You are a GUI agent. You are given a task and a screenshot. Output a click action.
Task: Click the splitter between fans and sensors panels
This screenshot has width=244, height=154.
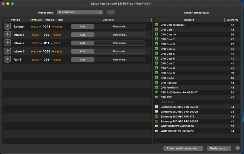pyautogui.click(x=152, y=78)
